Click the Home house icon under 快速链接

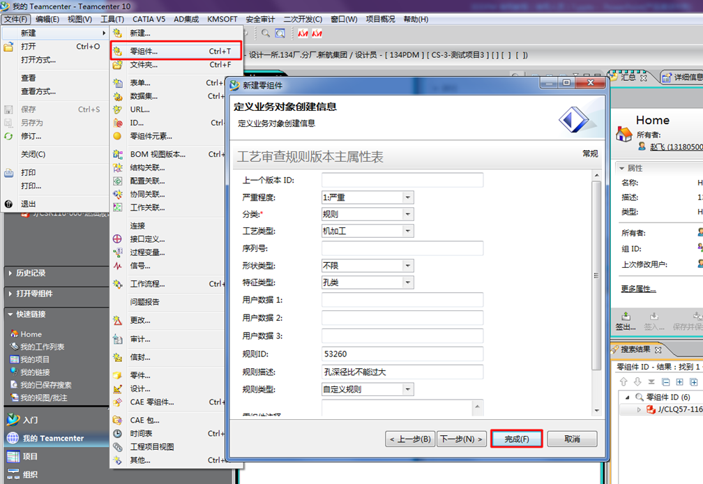pos(19,334)
